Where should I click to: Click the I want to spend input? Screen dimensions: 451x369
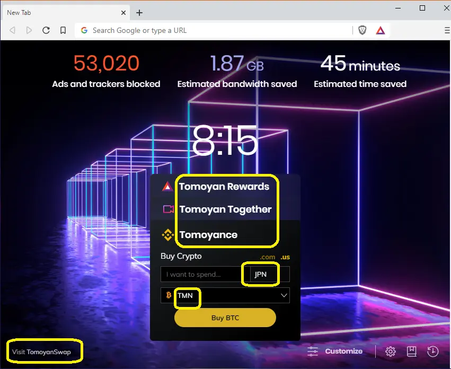click(x=206, y=274)
